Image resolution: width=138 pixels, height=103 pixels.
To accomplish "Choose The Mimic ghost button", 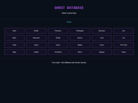I will (x=58, y=52).
